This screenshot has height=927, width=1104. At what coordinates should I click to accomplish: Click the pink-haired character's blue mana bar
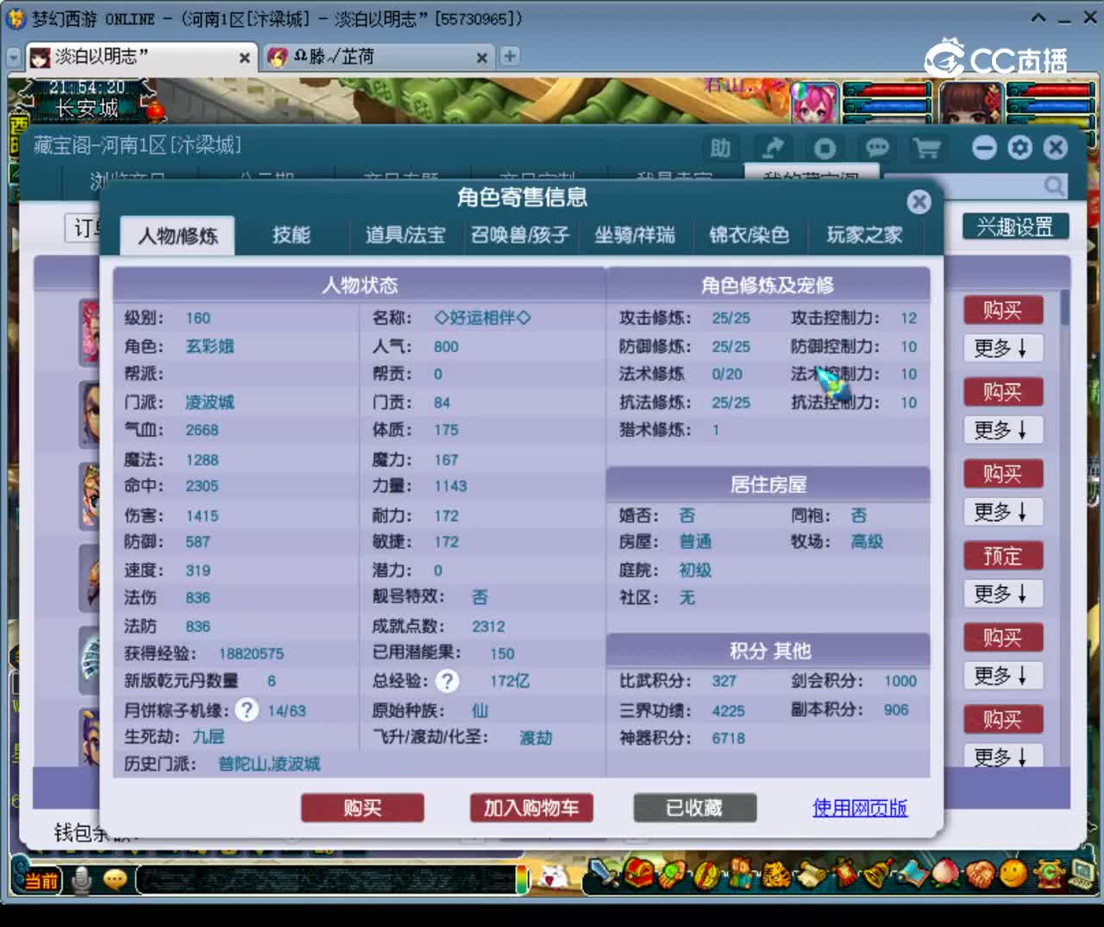887,107
